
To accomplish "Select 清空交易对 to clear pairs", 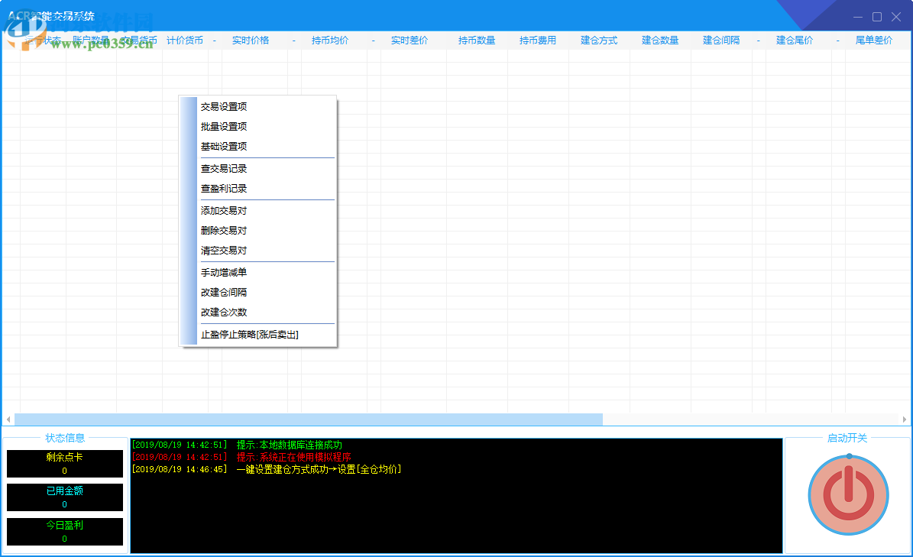I will pyautogui.click(x=223, y=250).
